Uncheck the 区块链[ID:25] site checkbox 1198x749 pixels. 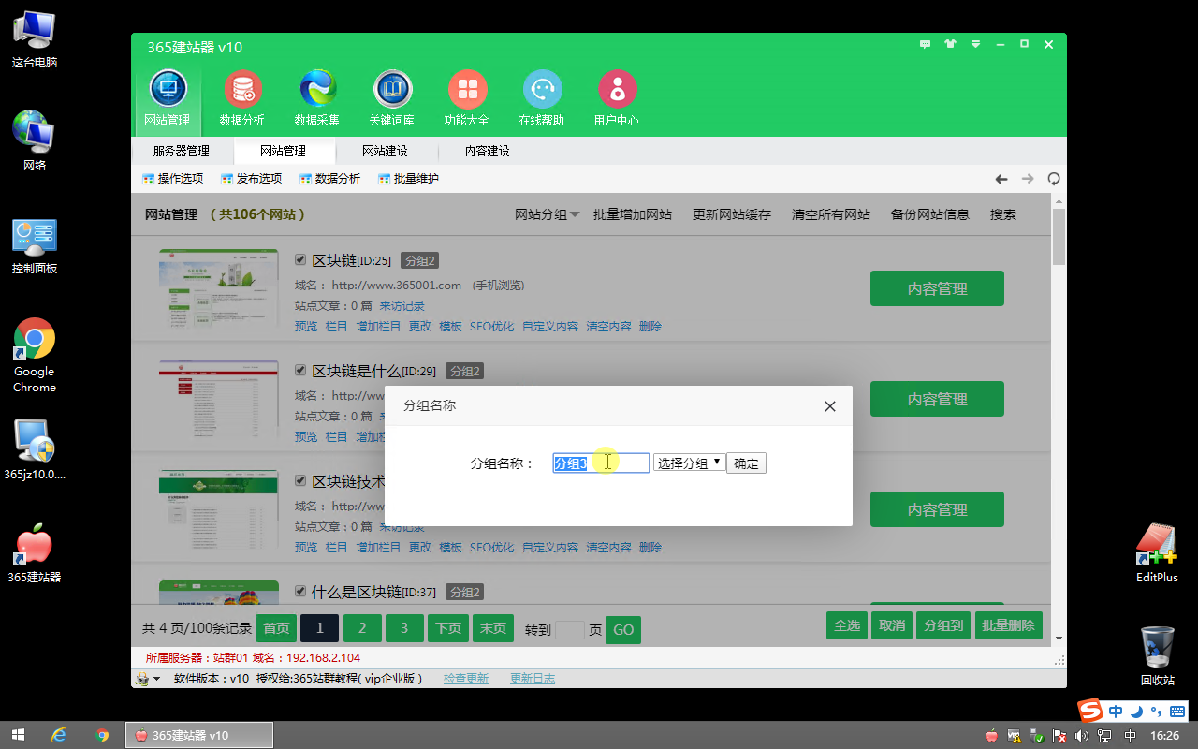[x=300, y=259]
